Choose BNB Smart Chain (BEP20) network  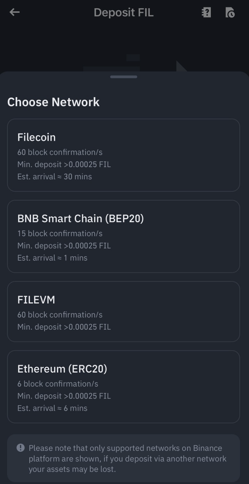pos(123,236)
